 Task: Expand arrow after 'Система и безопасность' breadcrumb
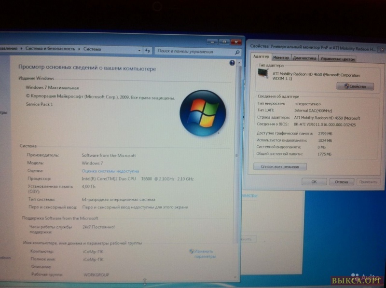point(80,49)
